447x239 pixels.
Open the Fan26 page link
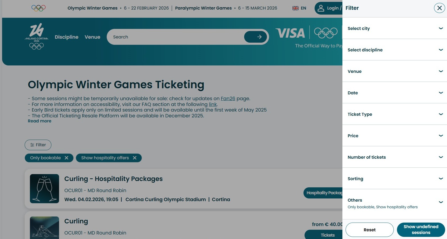[228, 99]
